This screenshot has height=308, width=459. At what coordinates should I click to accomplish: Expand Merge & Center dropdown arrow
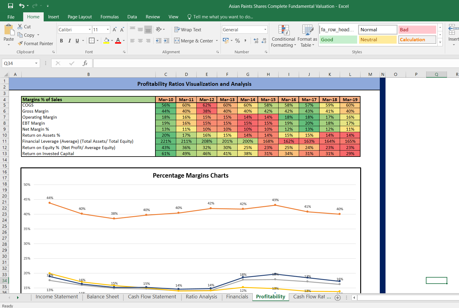tap(217, 41)
